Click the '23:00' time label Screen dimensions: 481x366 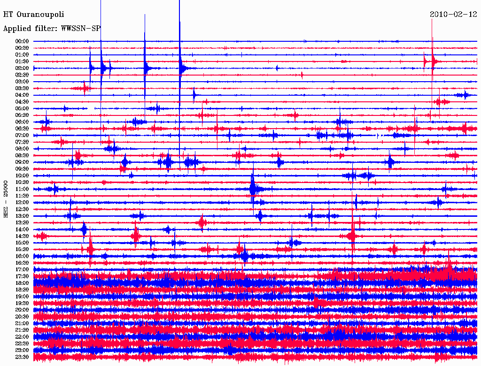(22, 350)
